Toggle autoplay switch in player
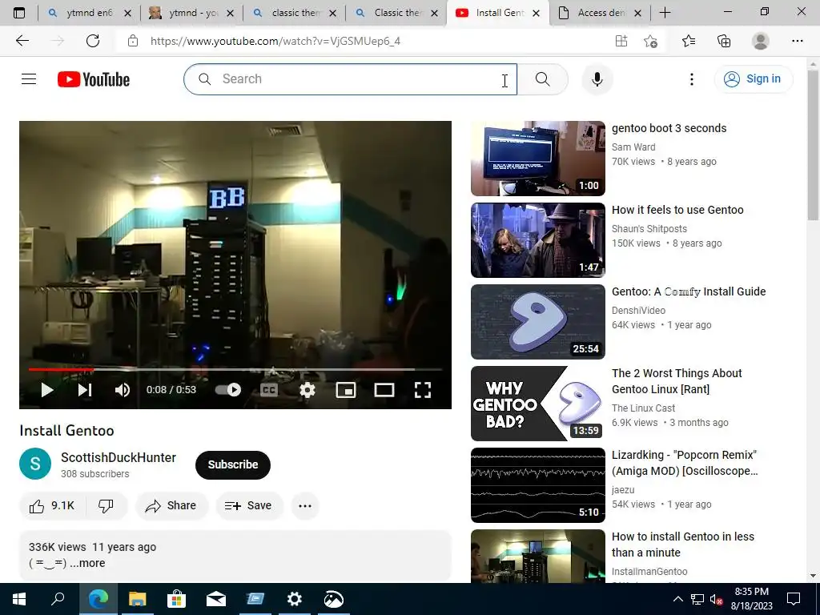The image size is (820, 615). tap(228, 390)
